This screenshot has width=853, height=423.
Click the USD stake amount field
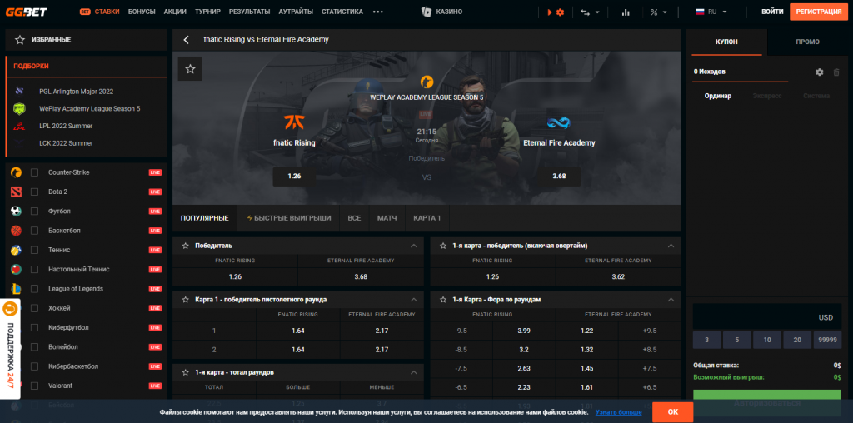tap(766, 317)
